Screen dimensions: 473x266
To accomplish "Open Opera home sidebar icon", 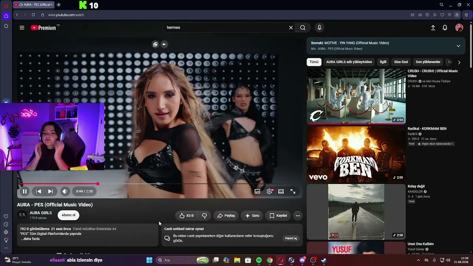I will click(6, 16).
